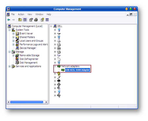Select Device Manager in the tree
Viewport: 148px width, 121px height.
[28, 48]
